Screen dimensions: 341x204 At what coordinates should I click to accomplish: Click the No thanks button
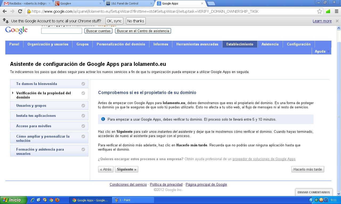136,21
